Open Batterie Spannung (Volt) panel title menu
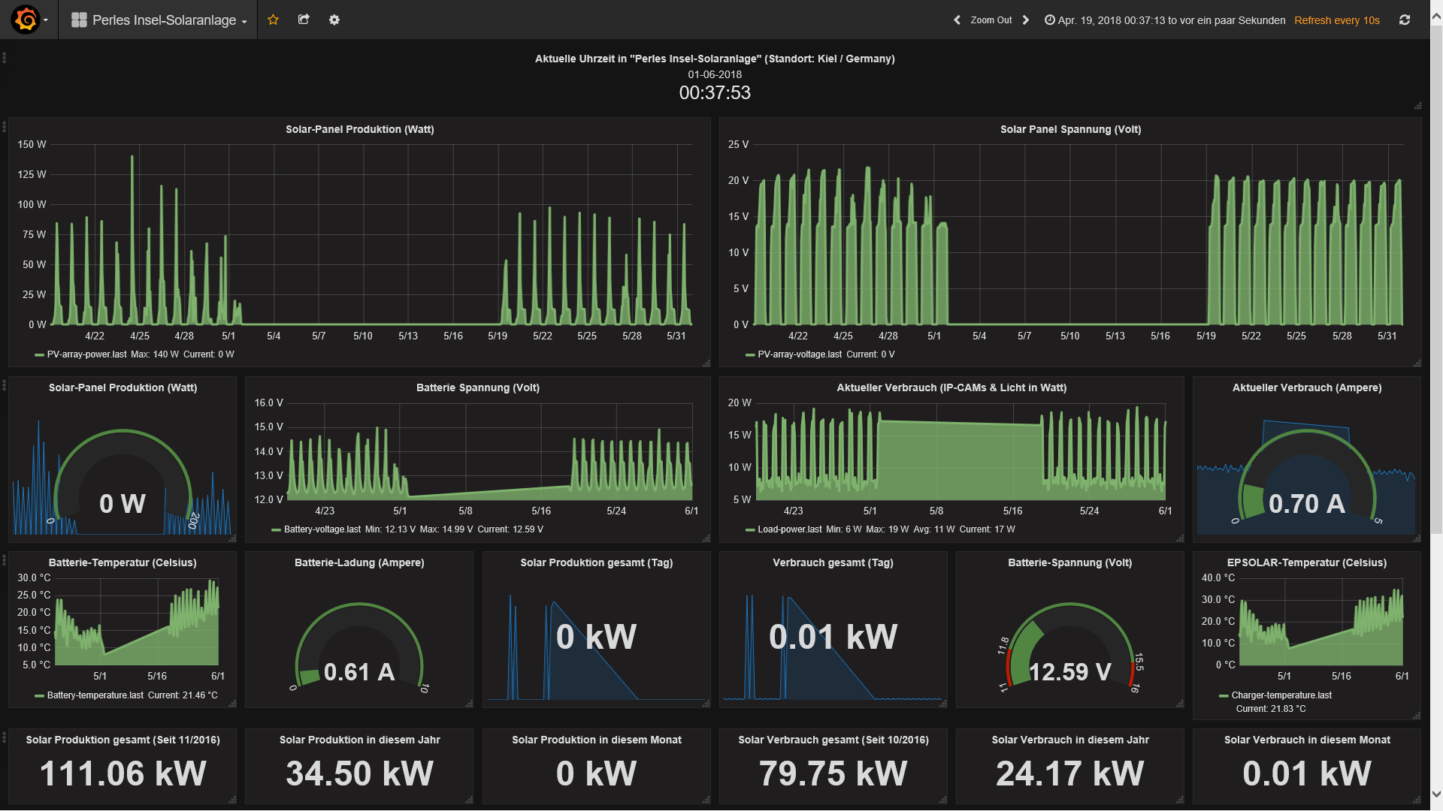Screen dimensions: 1443x811 click(x=478, y=387)
